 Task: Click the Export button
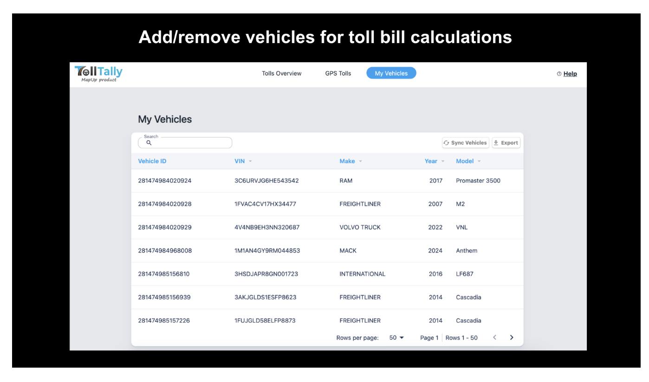coord(506,143)
